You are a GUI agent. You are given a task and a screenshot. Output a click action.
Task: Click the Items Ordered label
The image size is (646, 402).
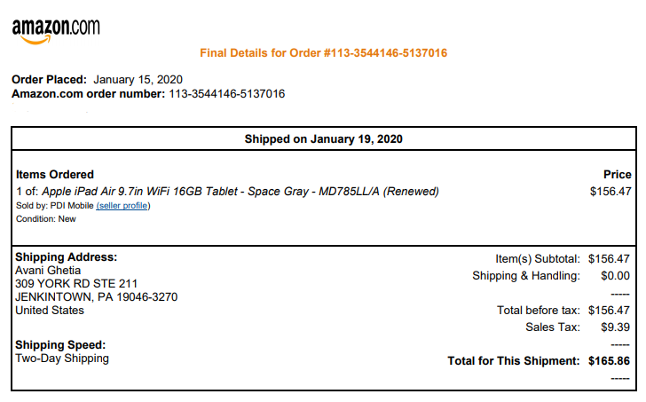pos(55,175)
